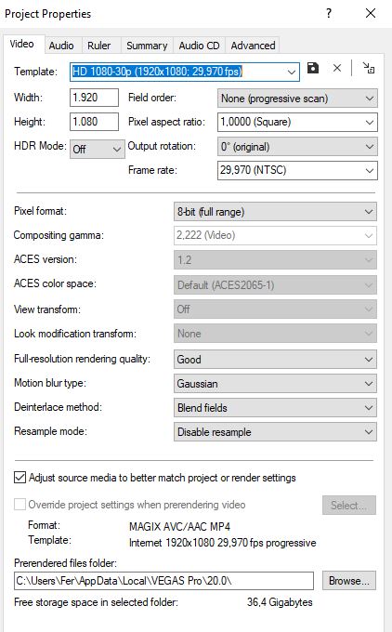392x632 pixels.
Task: Match media video settings icon
Action: (x=368, y=68)
